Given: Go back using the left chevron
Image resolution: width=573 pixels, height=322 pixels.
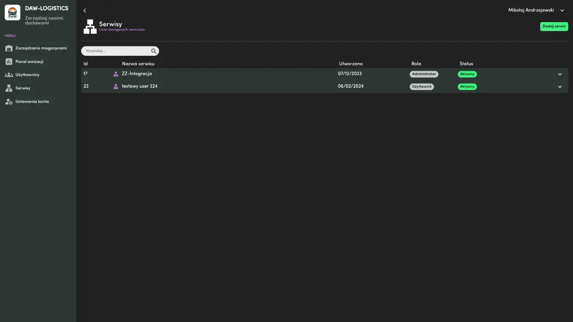Looking at the screenshot, I should [84, 11].
